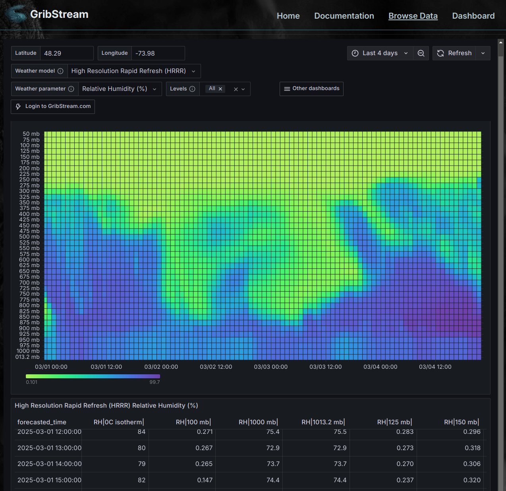The height and width of the screenshot is (491, 506).
Task: Click the Weather model info icon
Action: (60, 71)
